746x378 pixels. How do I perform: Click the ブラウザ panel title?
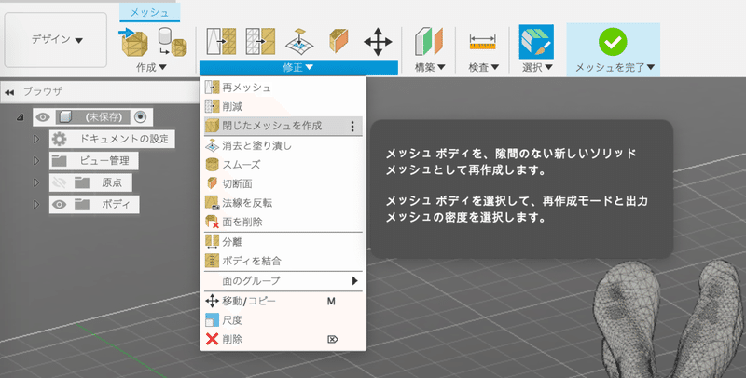43,91
